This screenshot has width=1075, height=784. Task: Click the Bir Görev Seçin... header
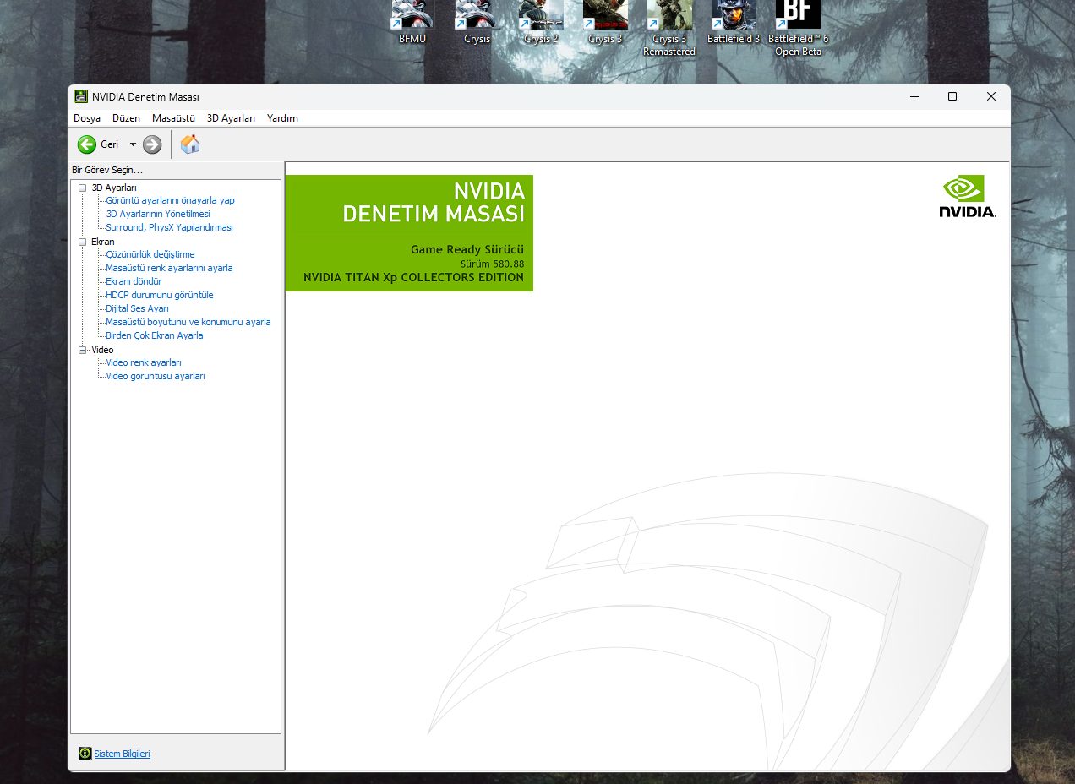pyautogui.click(x=107, y=170)
